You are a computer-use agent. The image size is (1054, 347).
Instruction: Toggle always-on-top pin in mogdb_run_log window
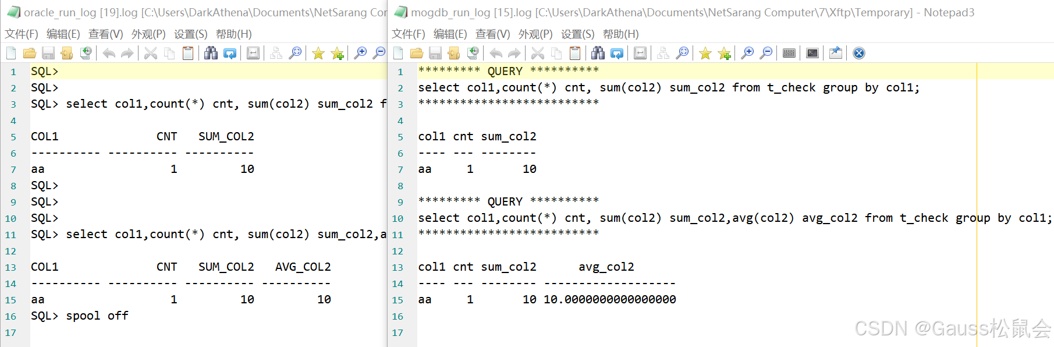tap(836, 54)
